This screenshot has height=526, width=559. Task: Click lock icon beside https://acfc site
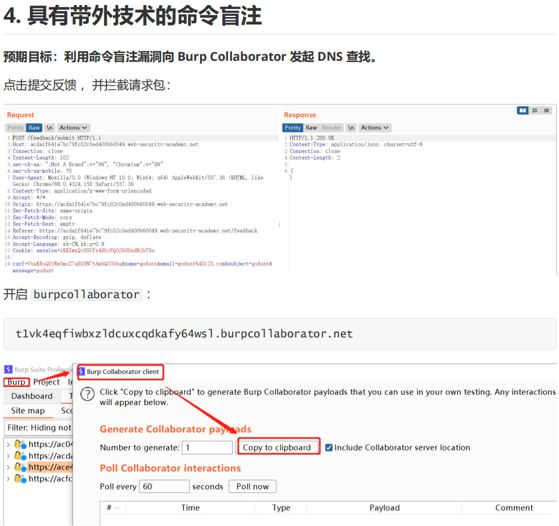click(20, 479)
